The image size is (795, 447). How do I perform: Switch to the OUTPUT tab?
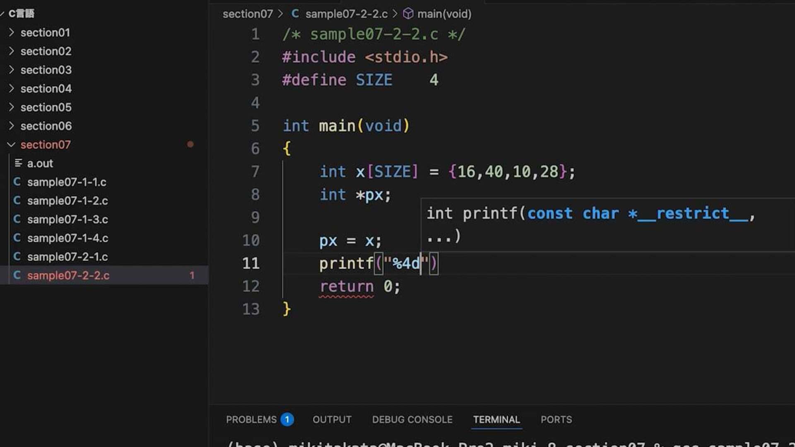(x=332, y=419)
